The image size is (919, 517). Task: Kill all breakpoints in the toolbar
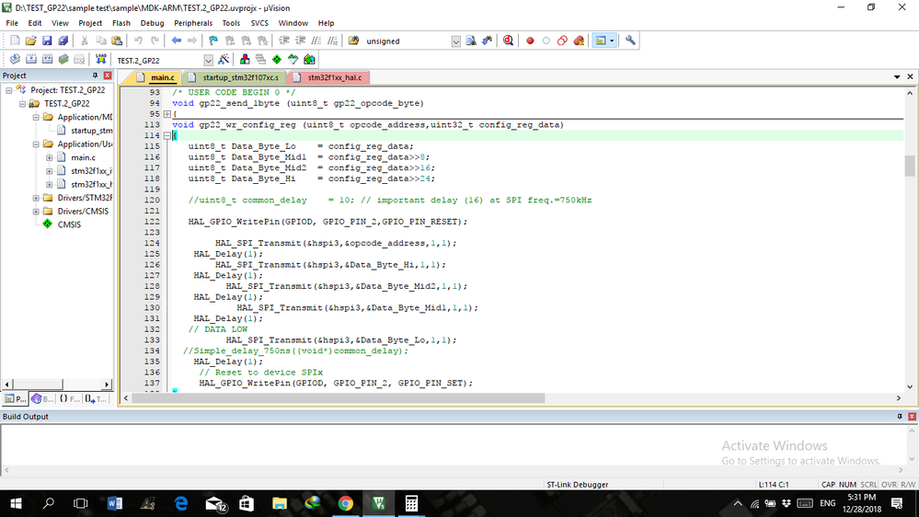(x=579, y=40)
